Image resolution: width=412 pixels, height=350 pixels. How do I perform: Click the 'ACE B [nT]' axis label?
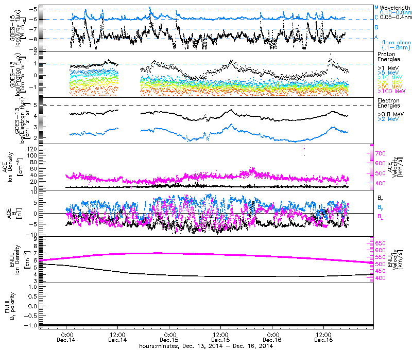[15, 213]
